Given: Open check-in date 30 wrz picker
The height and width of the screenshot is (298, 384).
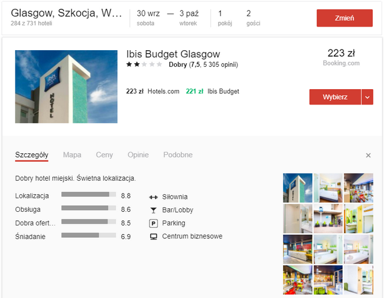Looking at the screenshot, I should point(147,17).
